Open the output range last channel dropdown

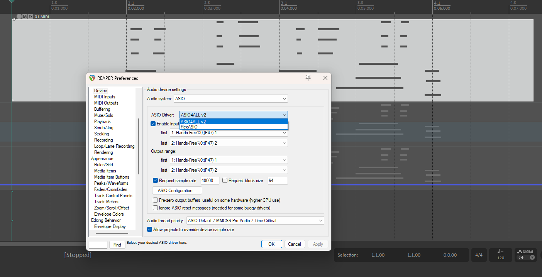click(229, 170)
